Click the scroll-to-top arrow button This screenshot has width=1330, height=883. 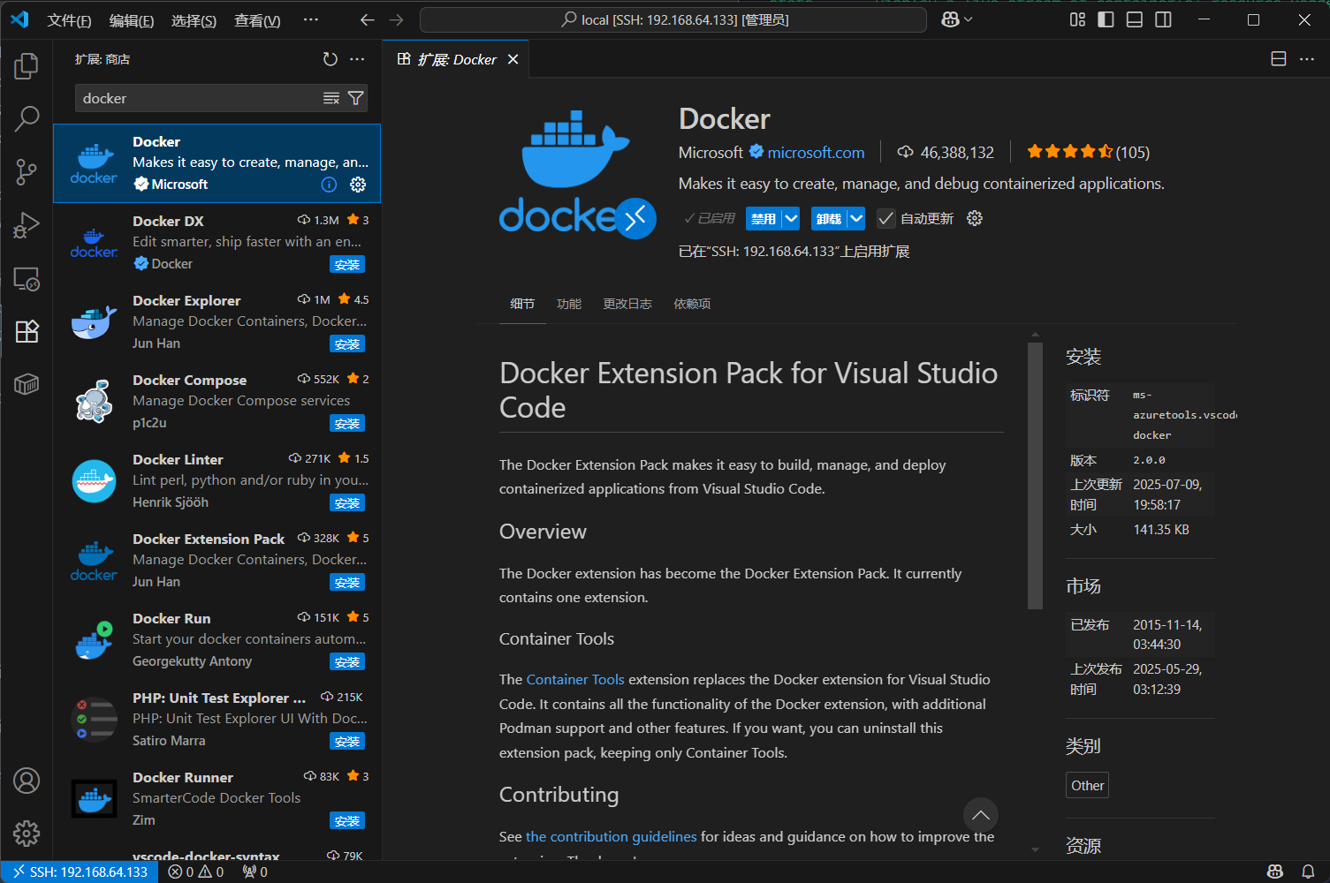tap(981, 815)
